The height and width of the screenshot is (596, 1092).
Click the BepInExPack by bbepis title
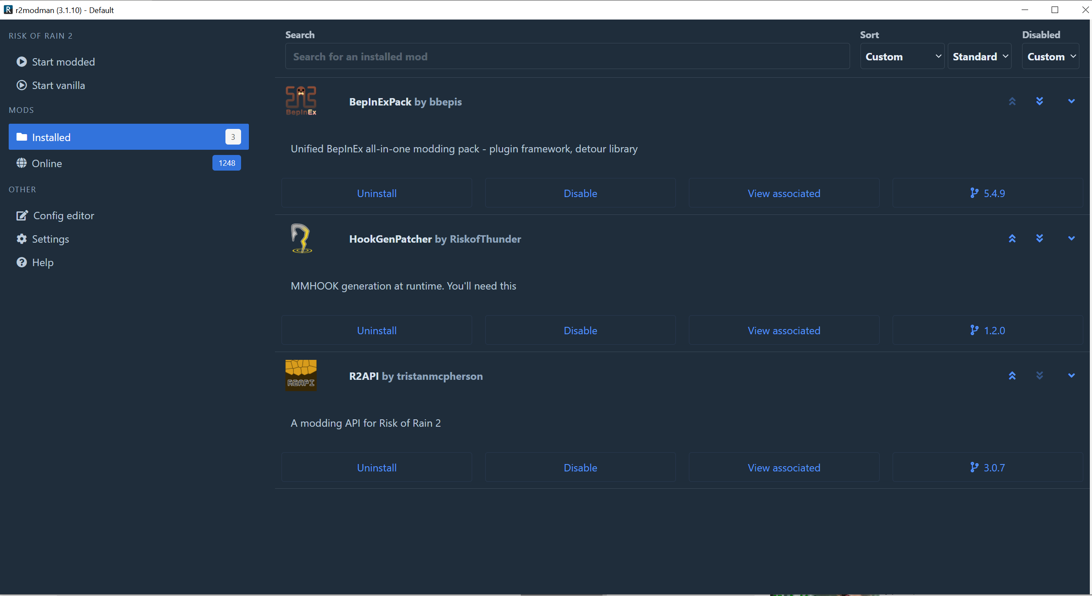point(405,102)
